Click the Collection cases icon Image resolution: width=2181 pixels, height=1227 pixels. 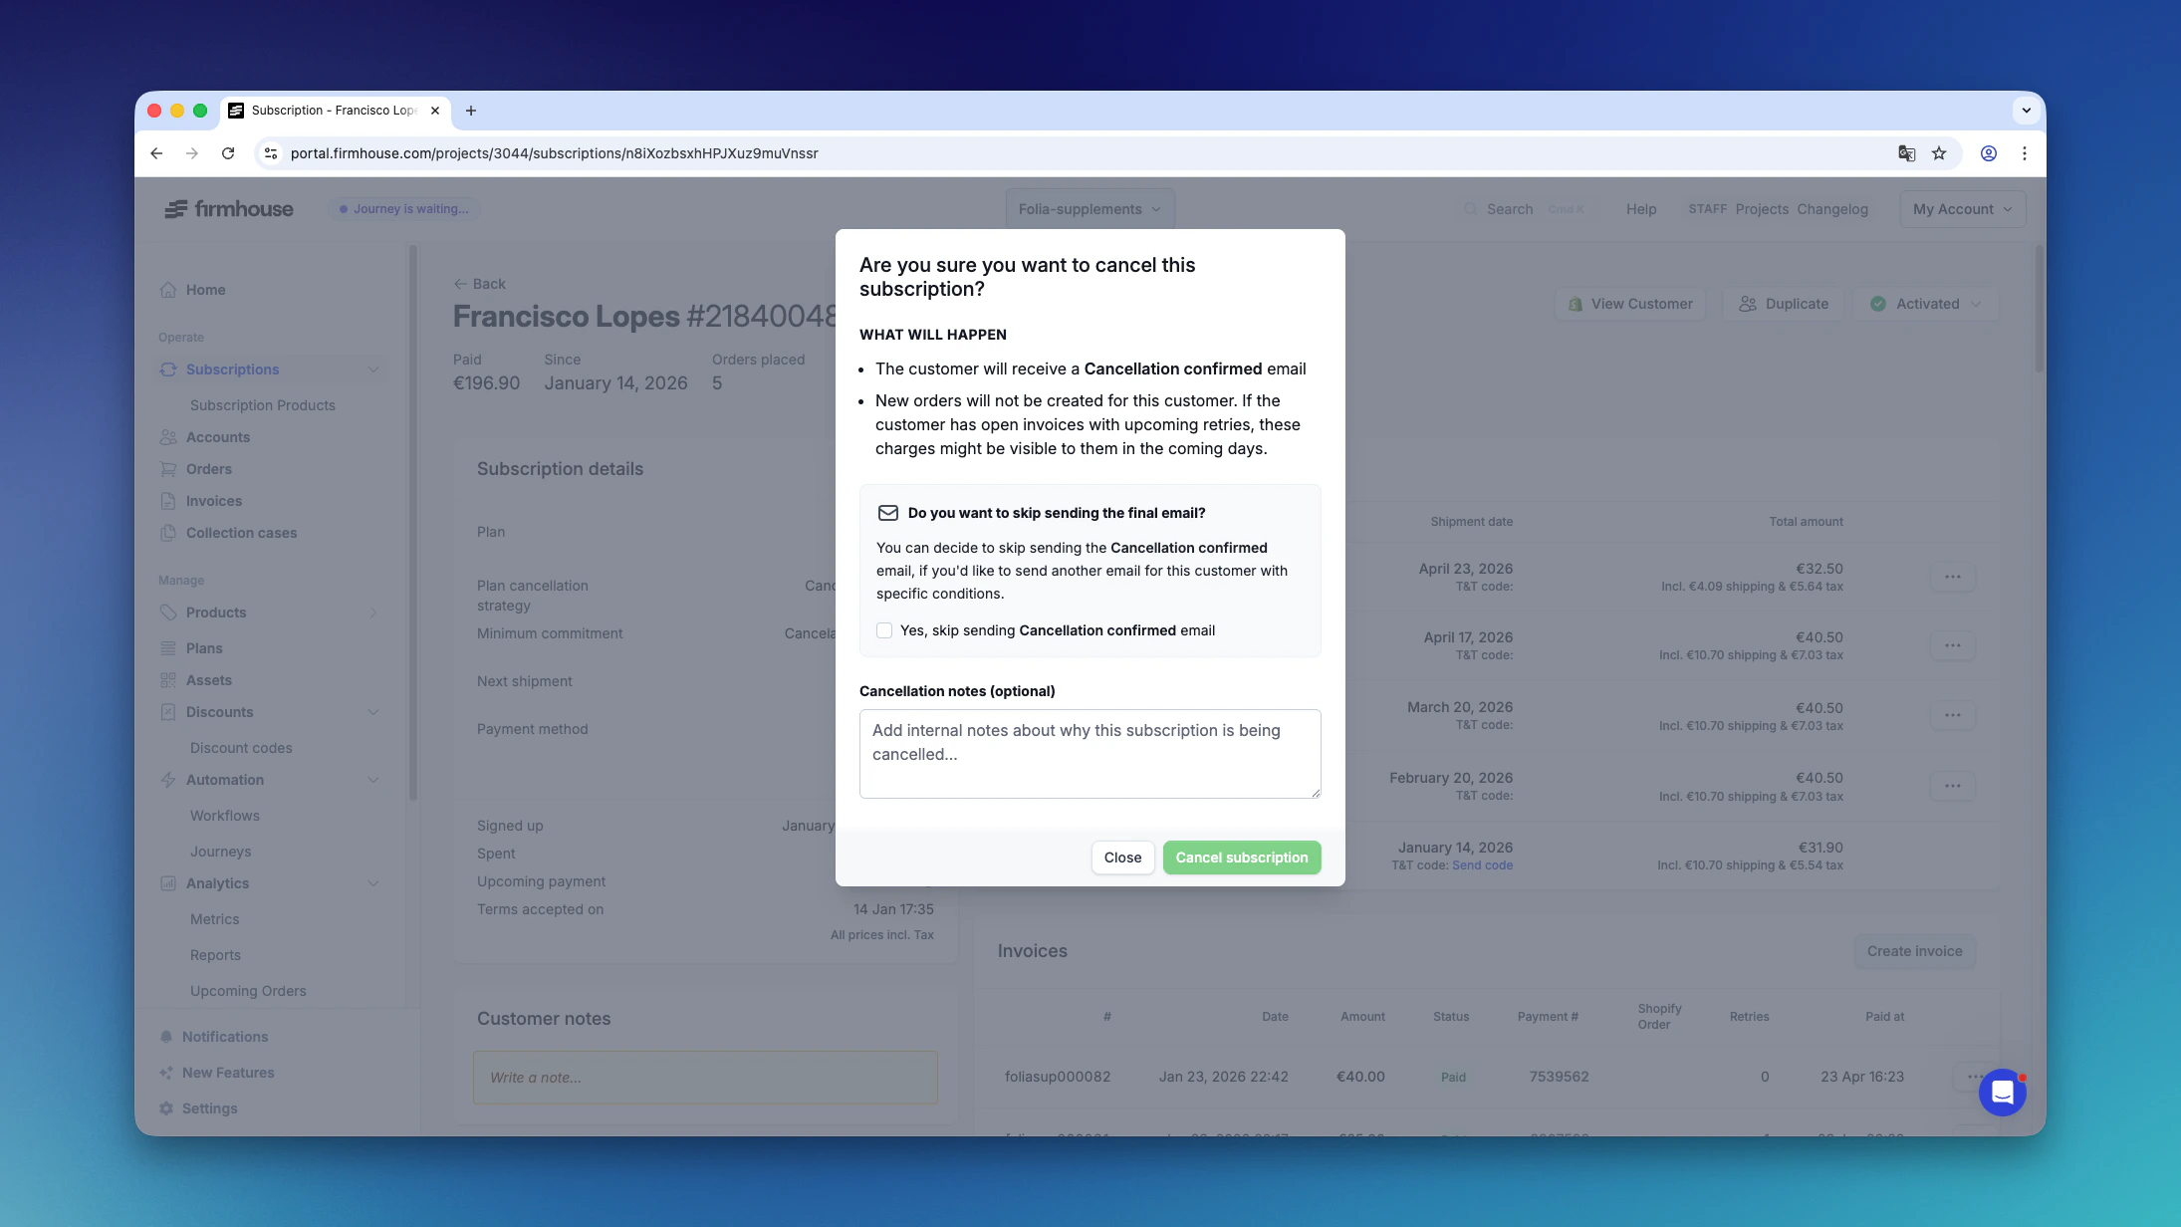[x=168, y=533]
